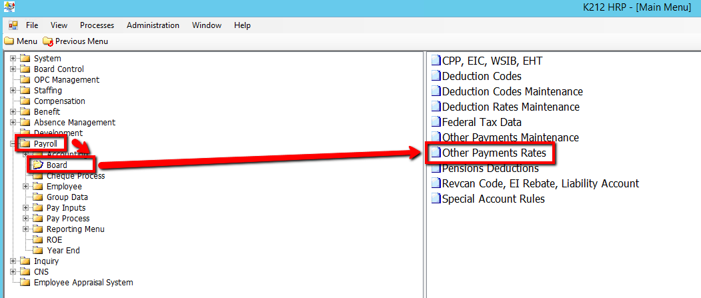Select the Reporting Menu tree item
Screen dimensions: 701x298
coord(75,229)
